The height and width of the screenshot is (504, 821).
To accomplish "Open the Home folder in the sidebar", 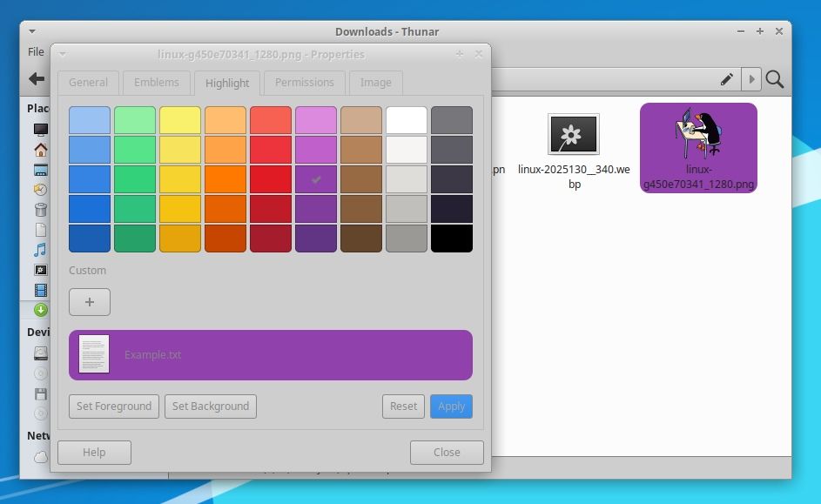I will click(x=40, y=149).
